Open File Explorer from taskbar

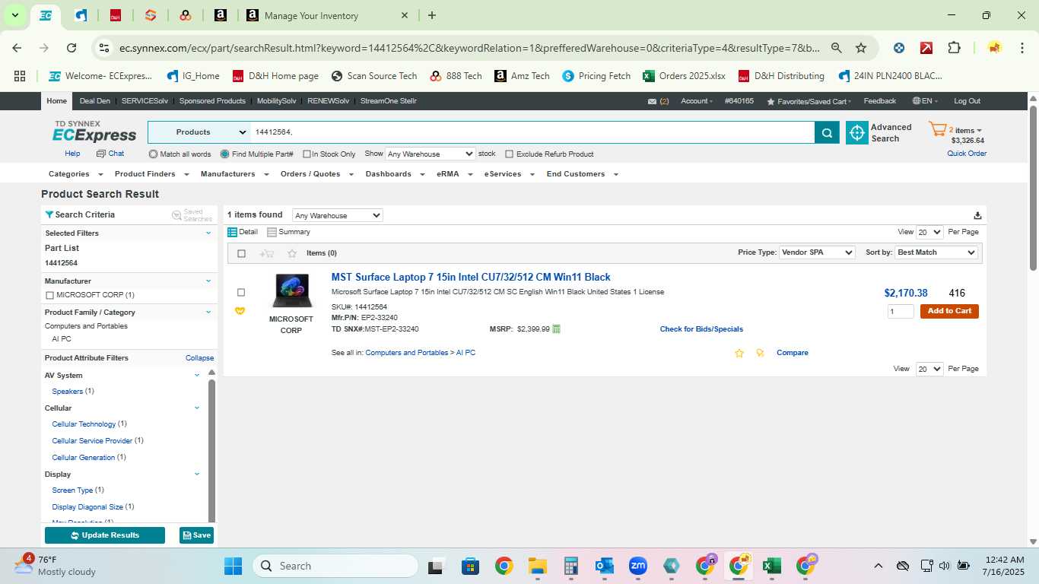(538, 566)
